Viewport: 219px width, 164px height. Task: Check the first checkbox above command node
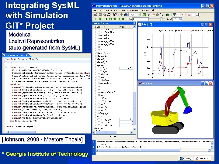coord(99,119)
